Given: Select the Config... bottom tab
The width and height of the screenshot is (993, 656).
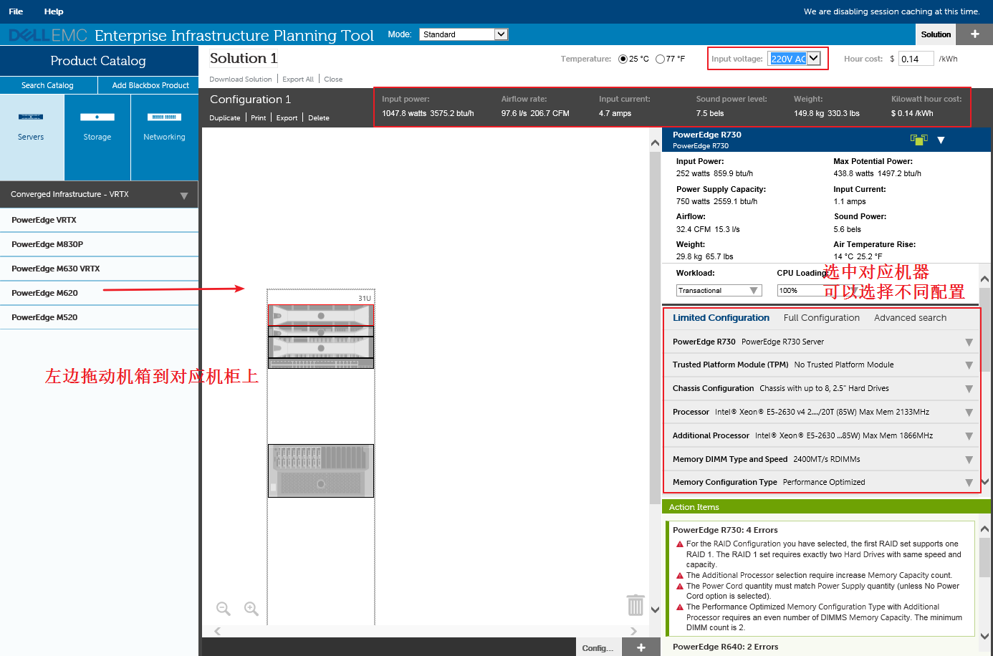Looking at the screenshot, I should 598,647.
